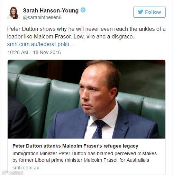The image size is (173, 177).
Task: Click the smh.com.au source domain in card
Action: coord(26,168)
